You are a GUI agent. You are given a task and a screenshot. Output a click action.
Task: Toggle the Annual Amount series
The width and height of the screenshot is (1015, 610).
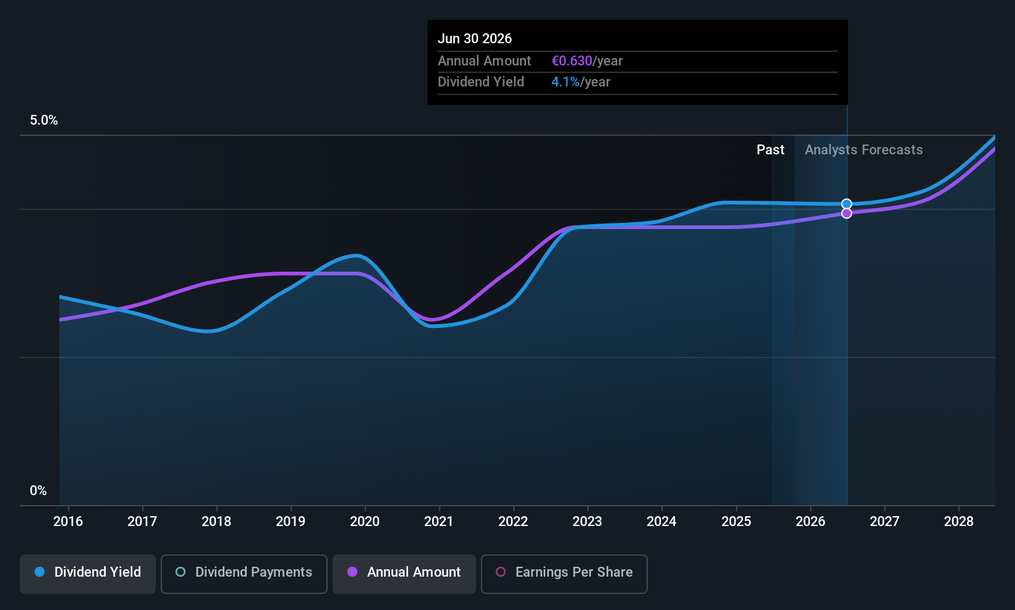pyautogui.click(x=404, y=574)
